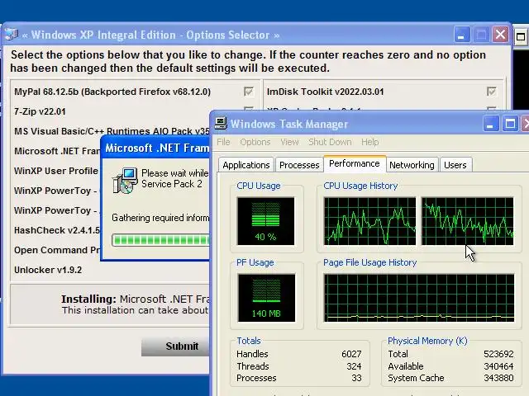Click the second CPU Usage History graph
529x396 pixels.
[x=468, y=221]
